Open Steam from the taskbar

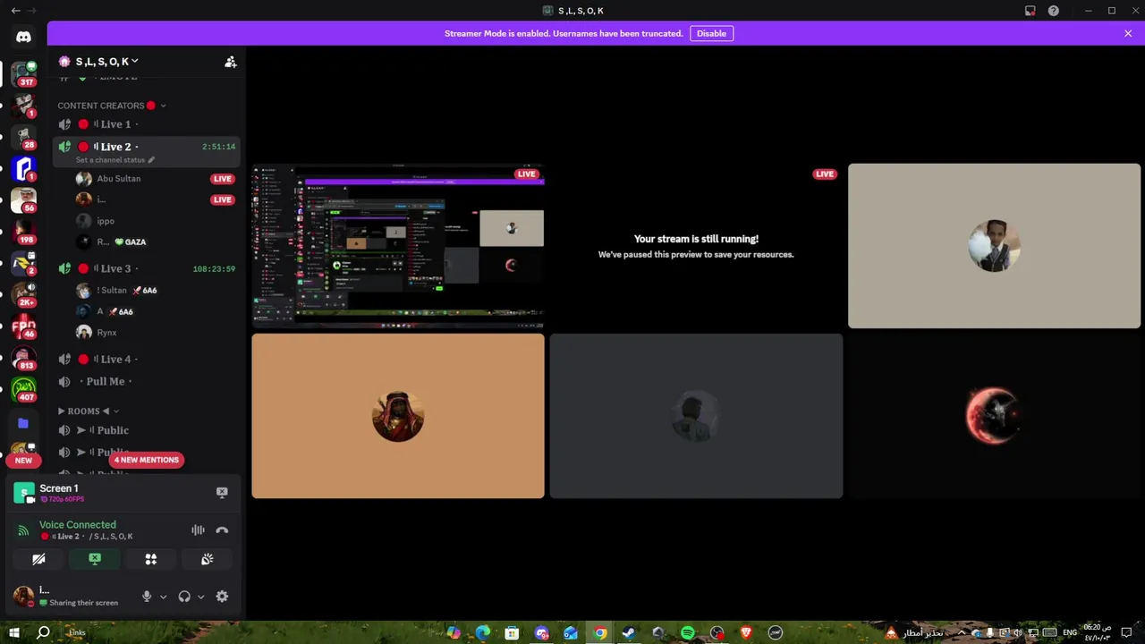(x=629, y=633)
